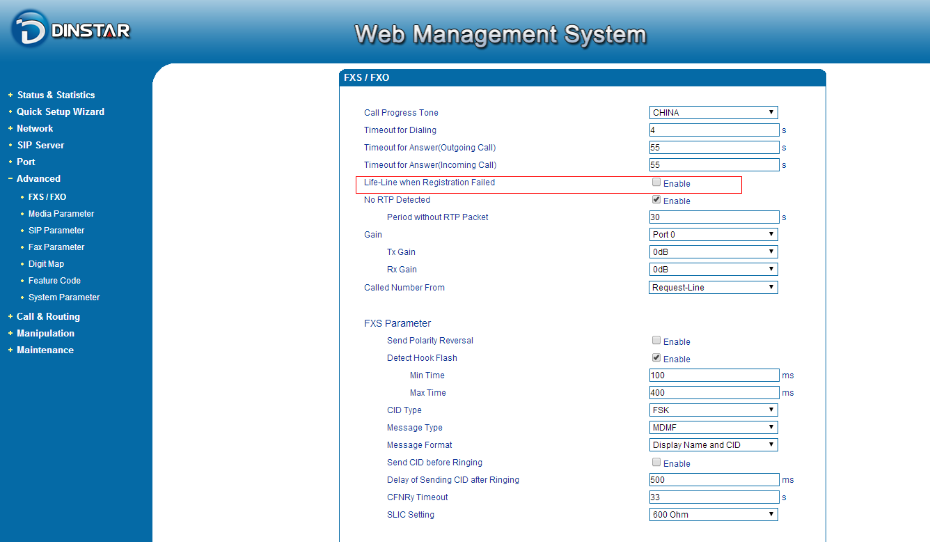Open Feature Code settings

54,281
